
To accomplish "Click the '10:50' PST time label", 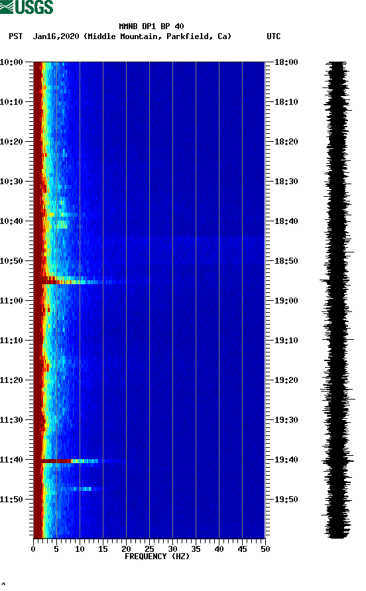I will [11, 261].
